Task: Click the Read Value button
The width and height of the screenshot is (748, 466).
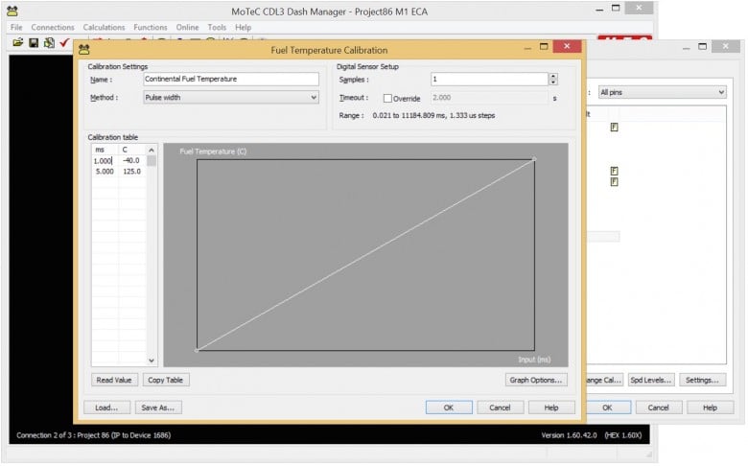Action: click(114, 380)
